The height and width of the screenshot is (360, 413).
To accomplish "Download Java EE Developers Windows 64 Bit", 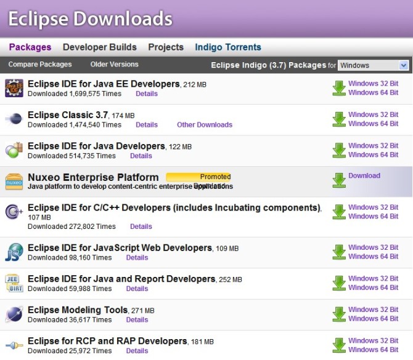I will click(373, 92).
